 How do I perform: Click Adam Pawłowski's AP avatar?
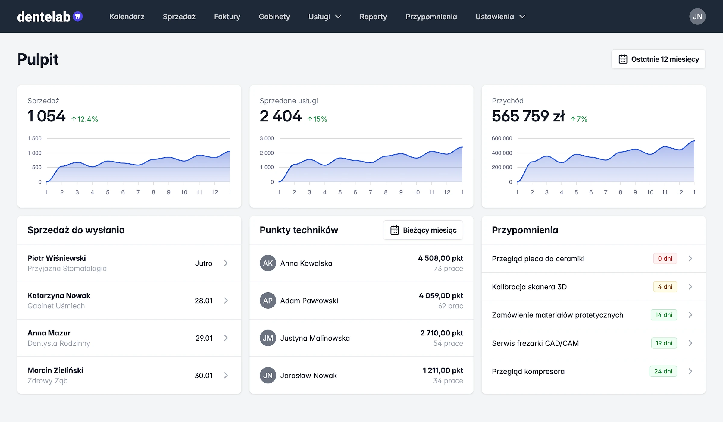(x=268, y=301)
